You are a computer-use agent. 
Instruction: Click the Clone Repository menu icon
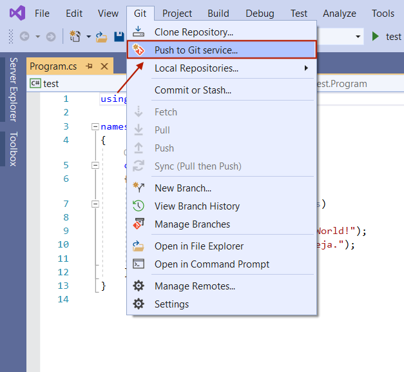(x=138, y=32)
